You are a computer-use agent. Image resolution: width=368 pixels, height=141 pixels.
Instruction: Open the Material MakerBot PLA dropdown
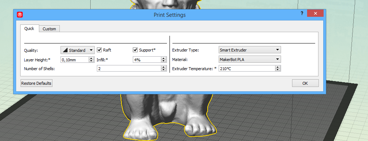[x=250, y=60]
